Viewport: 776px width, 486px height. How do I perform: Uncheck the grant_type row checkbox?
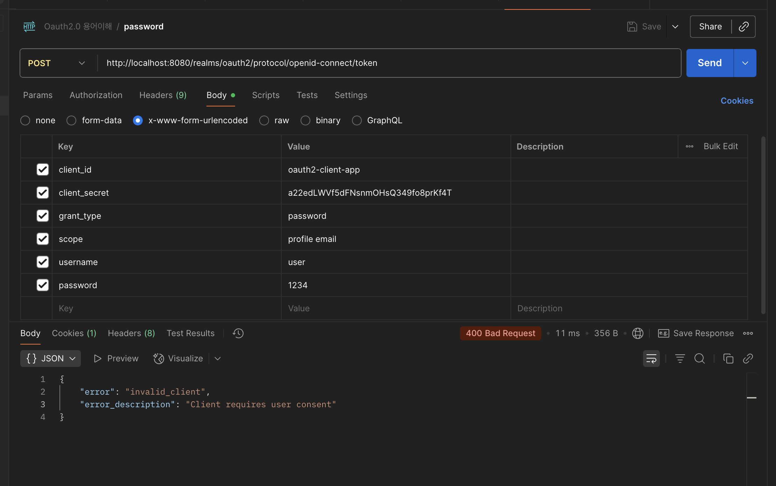click(43, 216)
